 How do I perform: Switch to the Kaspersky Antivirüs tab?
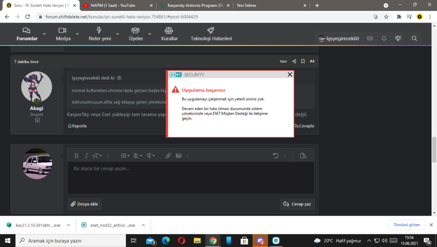point(194,5)
